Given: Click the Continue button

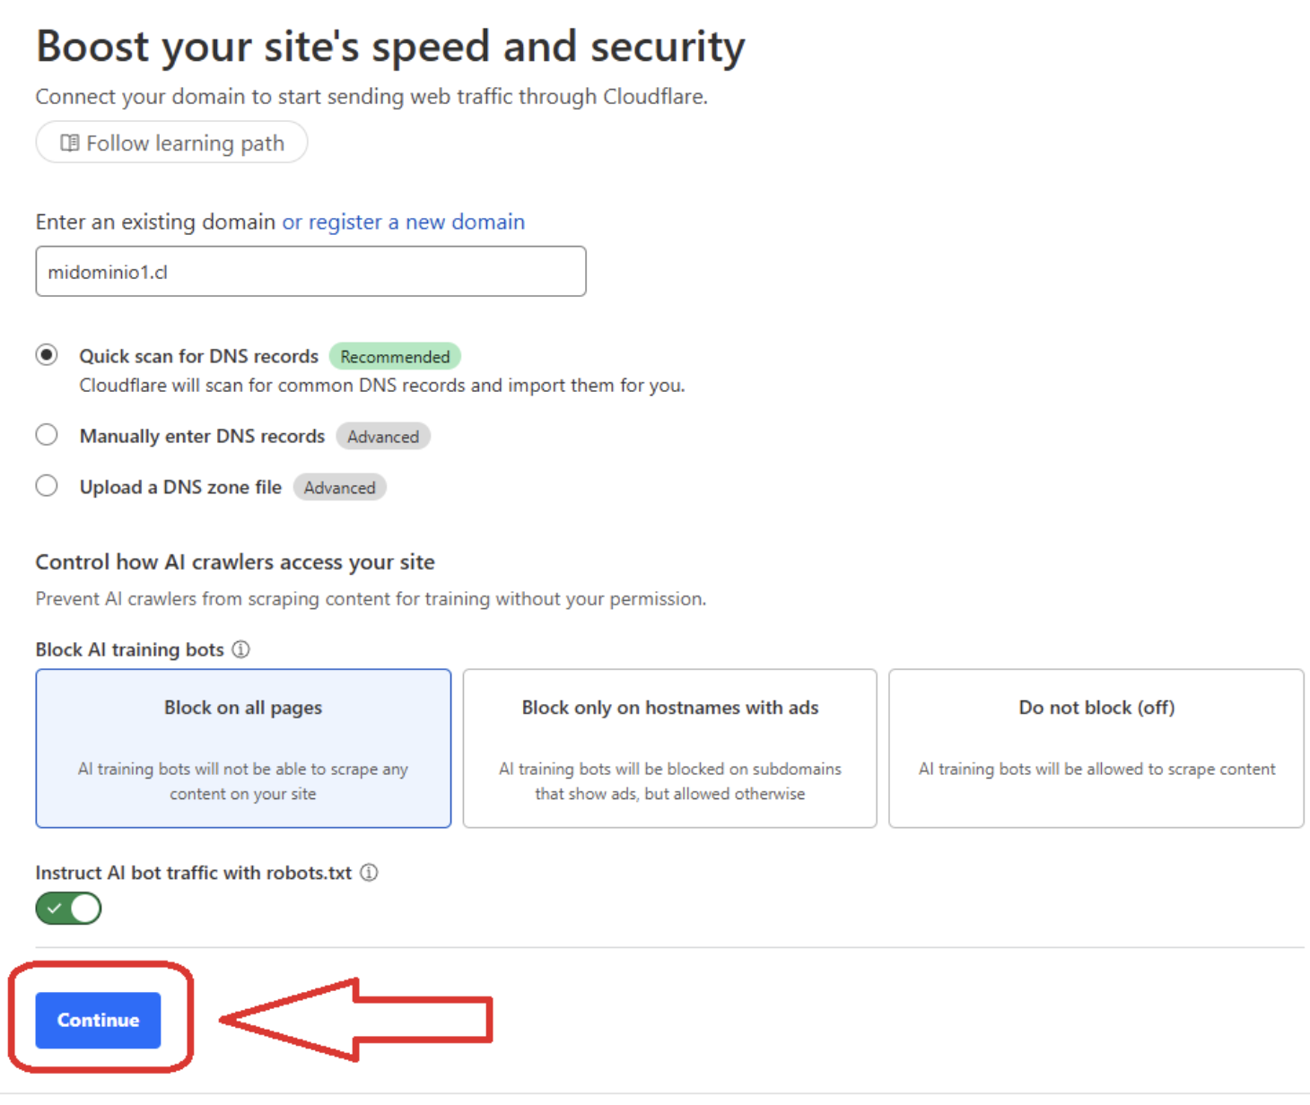Looking at the screenshot, I should [x=98, y=1020].
